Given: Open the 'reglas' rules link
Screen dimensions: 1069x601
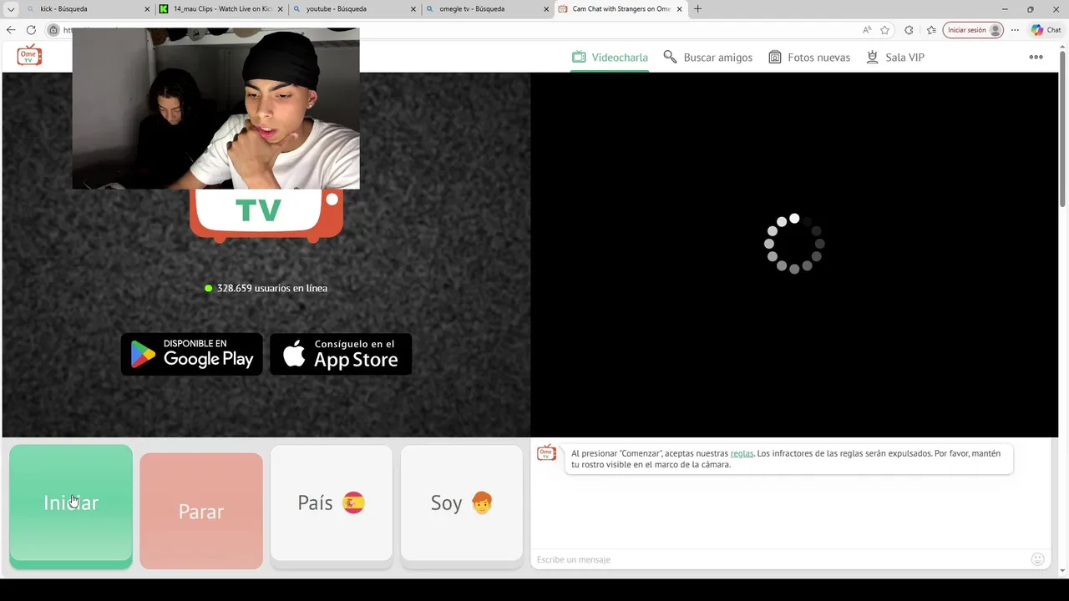Looking at the screenshot, I should click(x=742, y=453).
